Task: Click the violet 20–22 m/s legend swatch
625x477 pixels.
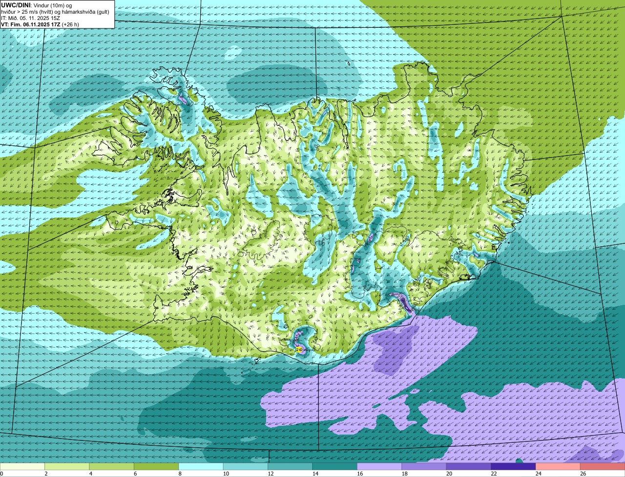Action: pyautogui.click(x=469, y=467)
